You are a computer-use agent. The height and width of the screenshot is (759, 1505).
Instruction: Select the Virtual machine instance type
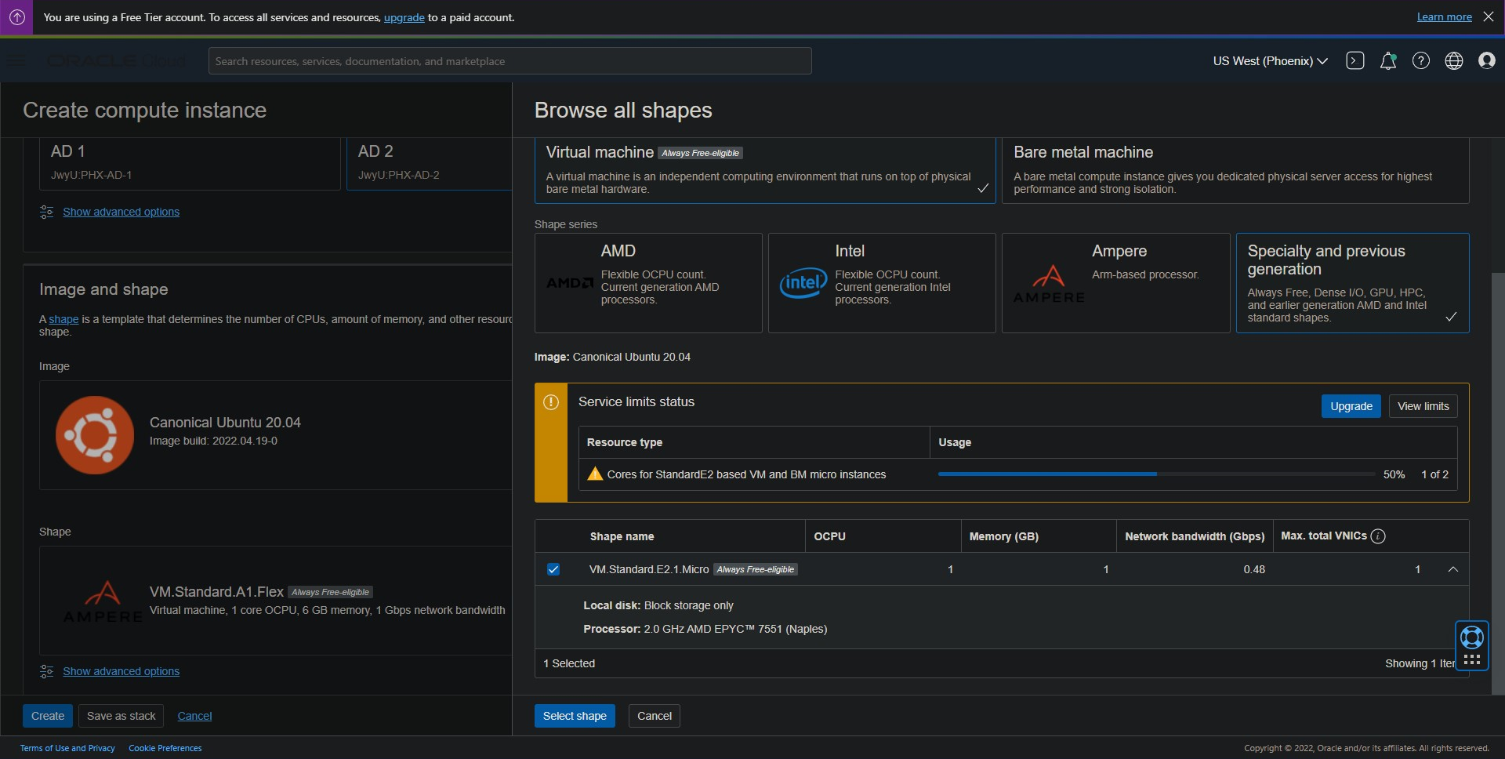pos(765,170)
